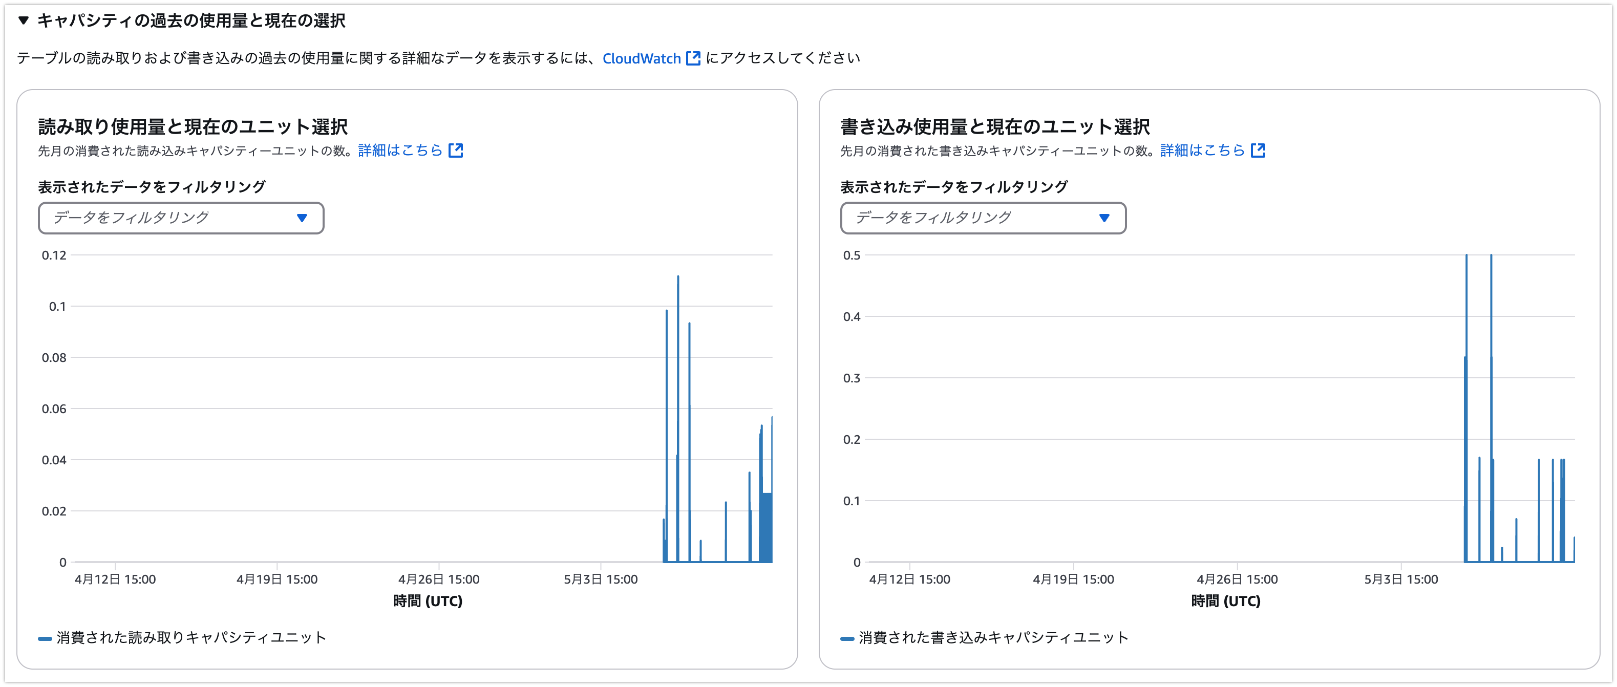Image resolution: width=1617 pixels, height=687 pixels.
Task: Click the external link icon beside CloudWatch
Action: 693,58
